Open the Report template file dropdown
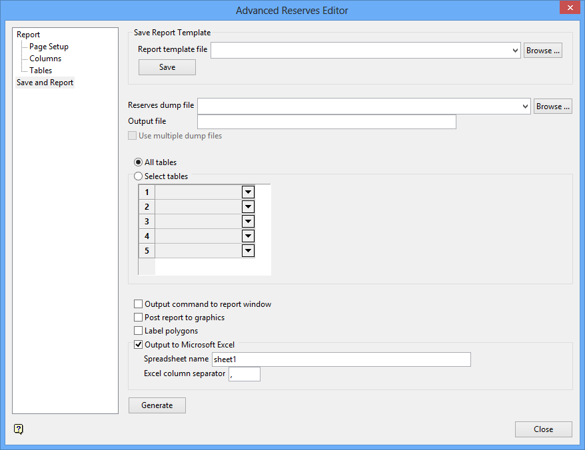 point(515,51)
